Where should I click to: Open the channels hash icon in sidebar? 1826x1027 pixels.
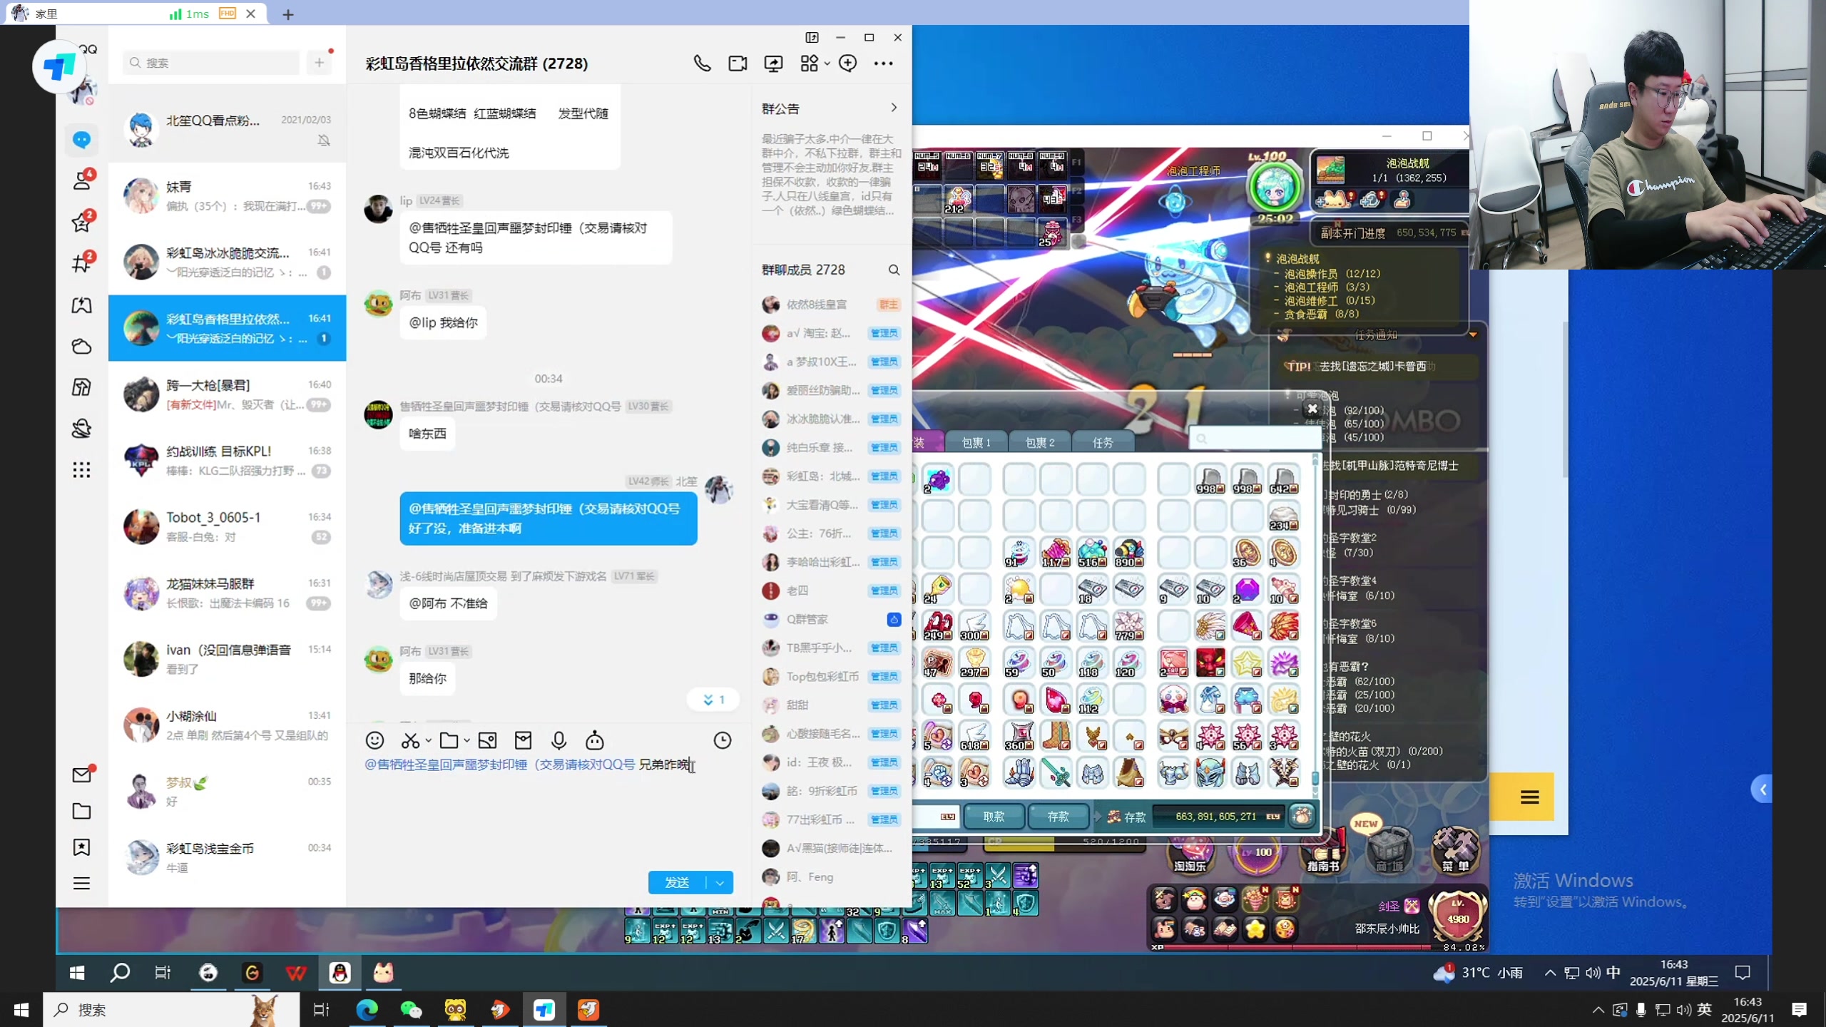pyautogui.click(x=81, y=264)
